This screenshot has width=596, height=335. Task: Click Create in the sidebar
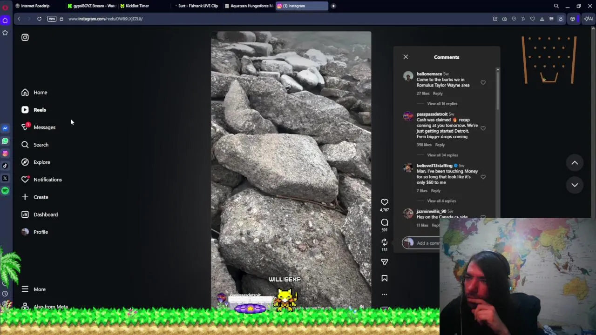pos(34,197)
